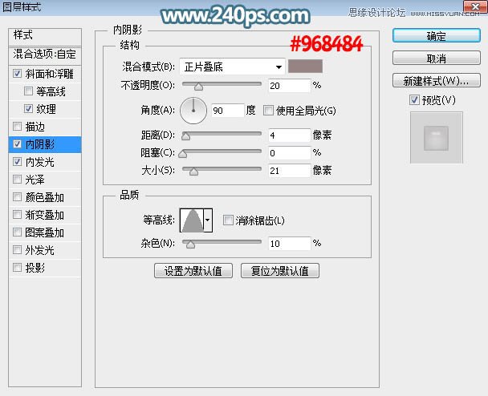Click the 不透明度 slider handle
Image resolution: width=488 pixels, height=396 pixels.
point(198,86)
